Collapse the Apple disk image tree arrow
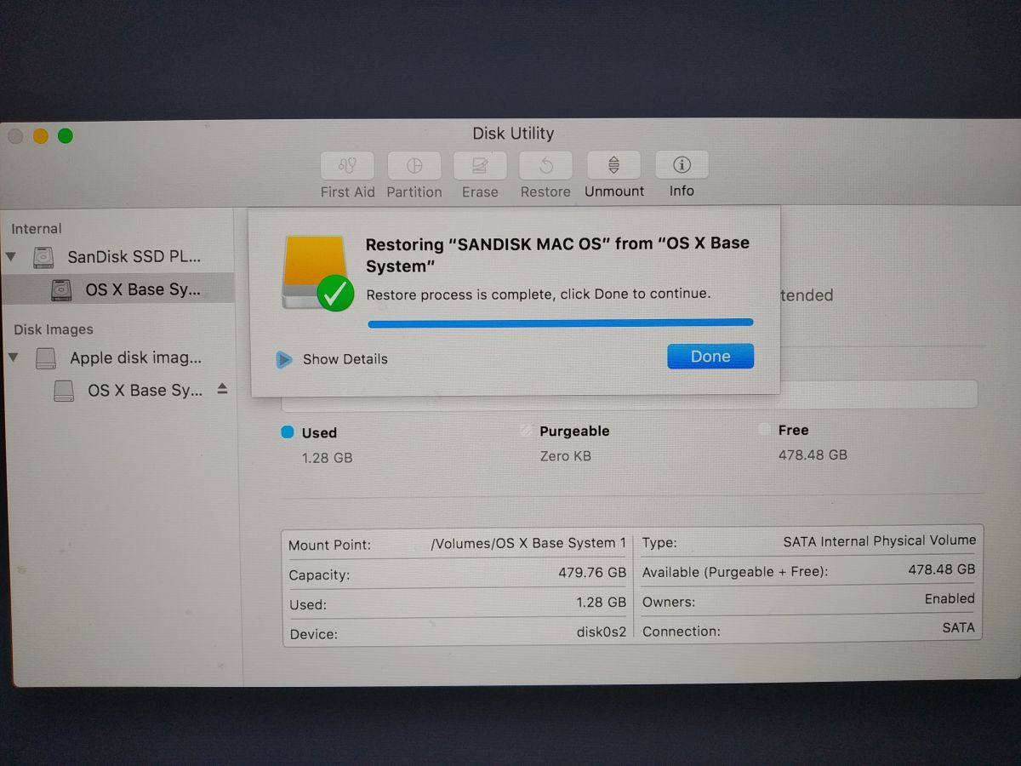This screenshot has width=1021, height=766. coord(13,357)
